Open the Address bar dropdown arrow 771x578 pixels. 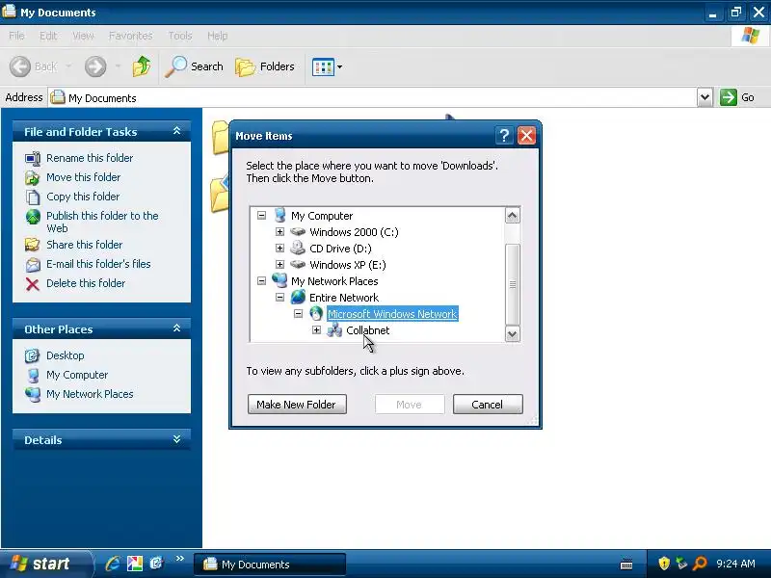click(x=705, y=97)
